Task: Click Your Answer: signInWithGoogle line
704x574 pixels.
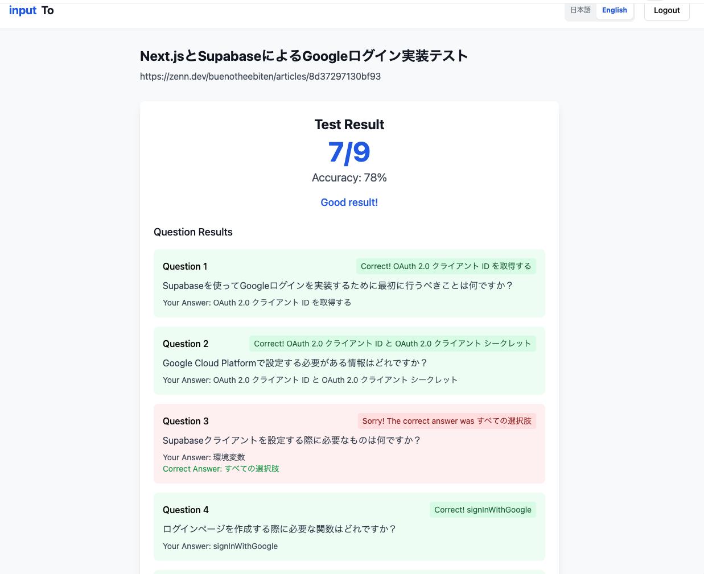Action: point(220,546)
